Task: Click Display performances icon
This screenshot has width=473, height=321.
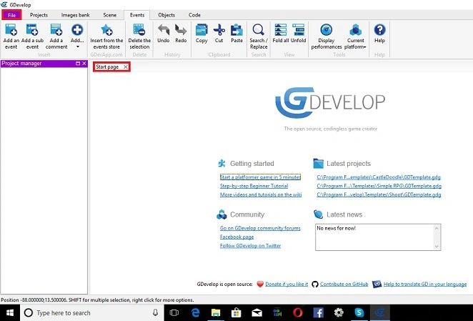Action: 327,30
